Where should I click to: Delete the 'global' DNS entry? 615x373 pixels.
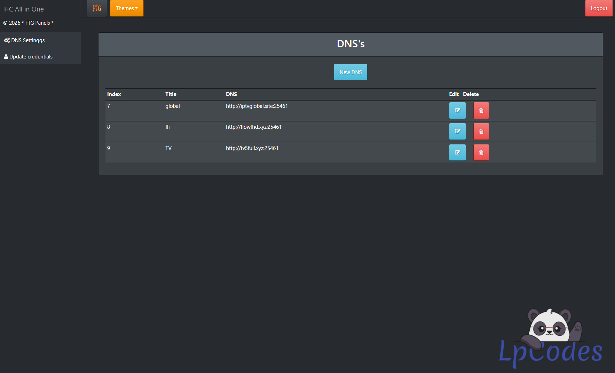coord(481,111)
